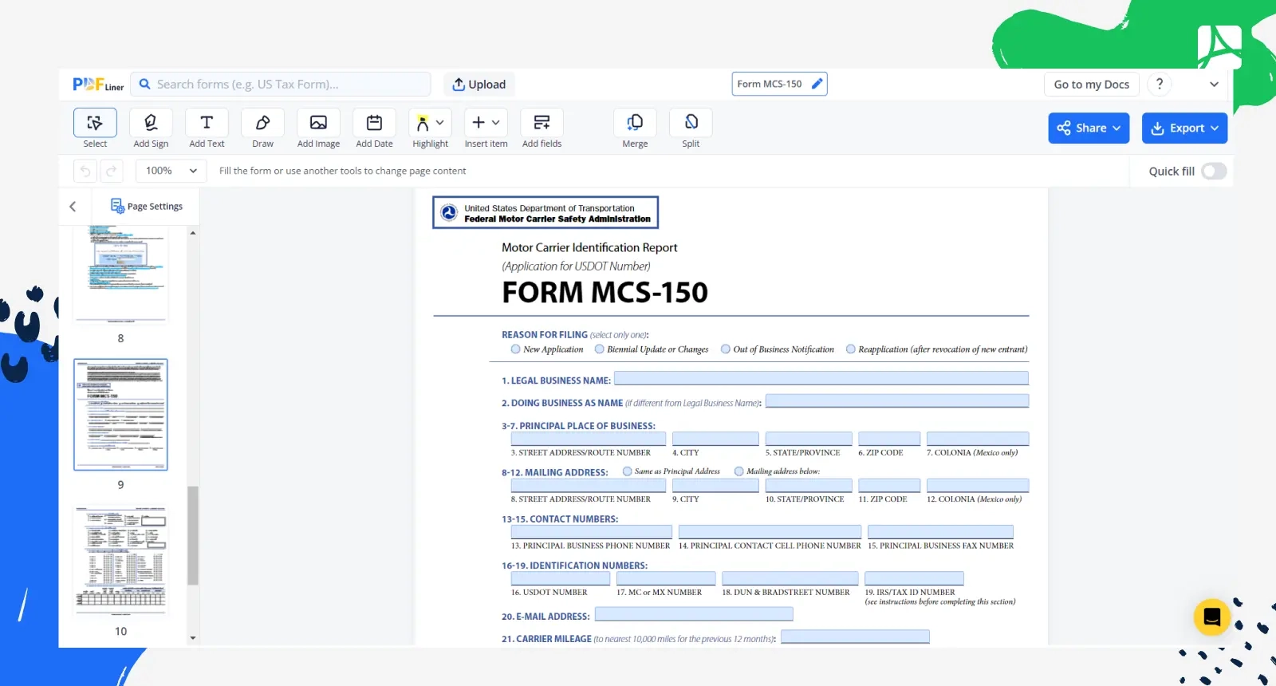Screen dimensions: 1276x686
Task: Click the Form MCS-150 title field
Action: point(779,84)
